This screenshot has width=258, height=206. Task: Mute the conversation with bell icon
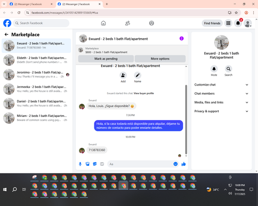tap(214, 69)
